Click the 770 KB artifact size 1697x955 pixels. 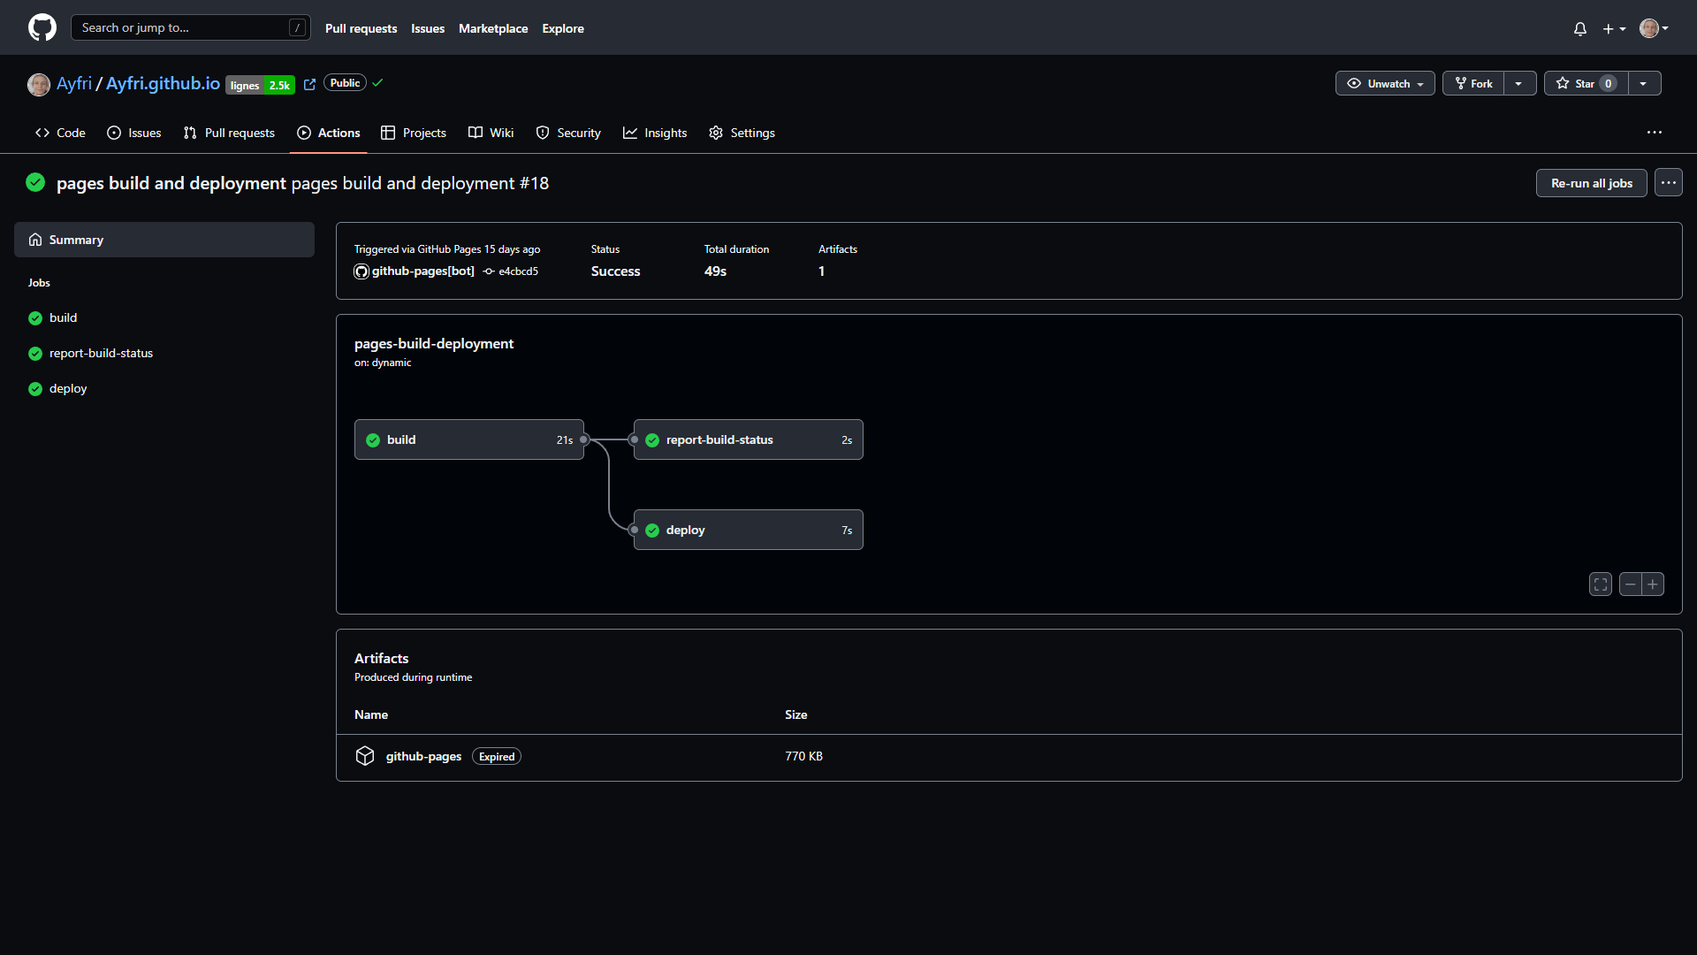pyautogui.click(x=803, y=756)
